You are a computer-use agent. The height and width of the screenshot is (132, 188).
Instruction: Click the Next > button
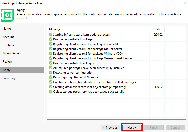point(132,127)
